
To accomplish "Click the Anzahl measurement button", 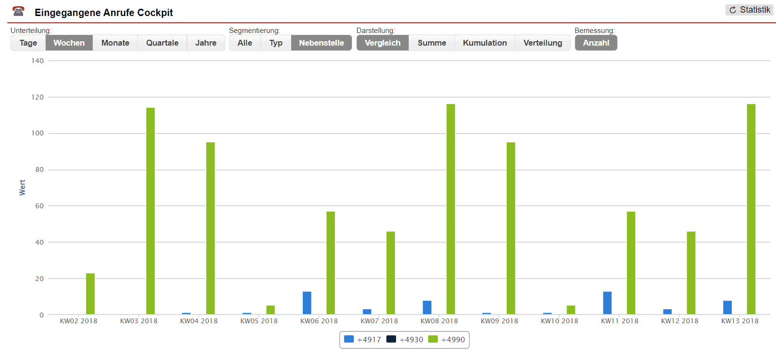I will [596, 43].
